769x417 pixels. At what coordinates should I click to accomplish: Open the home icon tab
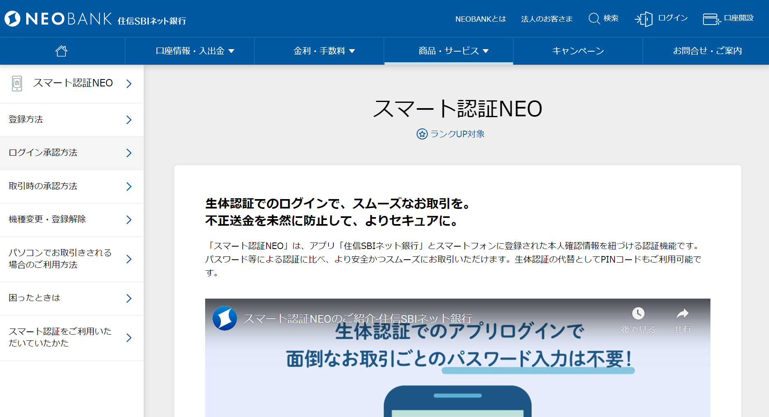point(61,51)
